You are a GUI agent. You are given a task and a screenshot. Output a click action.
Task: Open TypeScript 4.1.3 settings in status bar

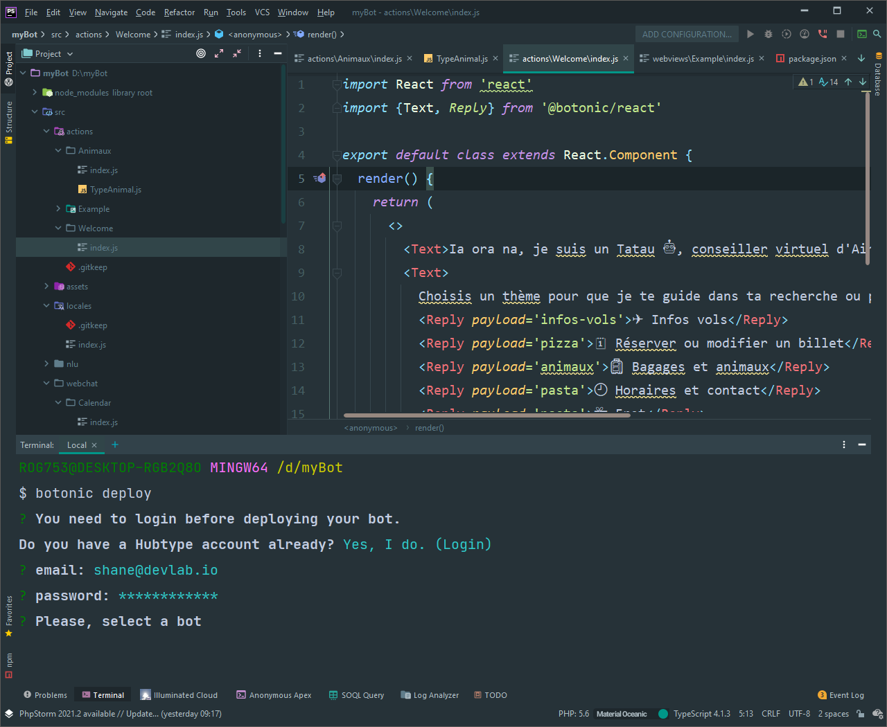pyautogui.click(x=702, y=713)
